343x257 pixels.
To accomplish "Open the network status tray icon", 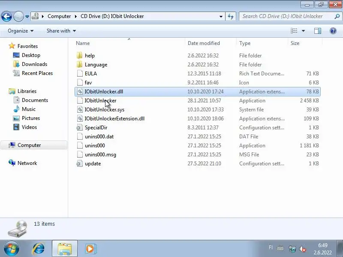I will pyautogui.click(x=292, y=249).
